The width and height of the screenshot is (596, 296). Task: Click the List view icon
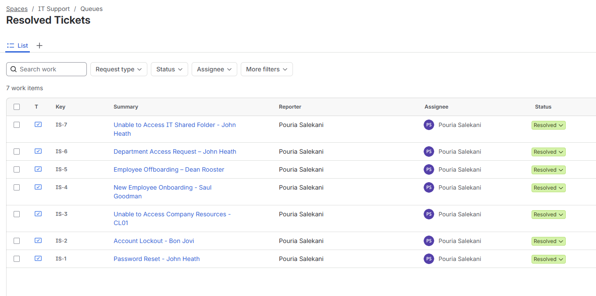point(11,46)
